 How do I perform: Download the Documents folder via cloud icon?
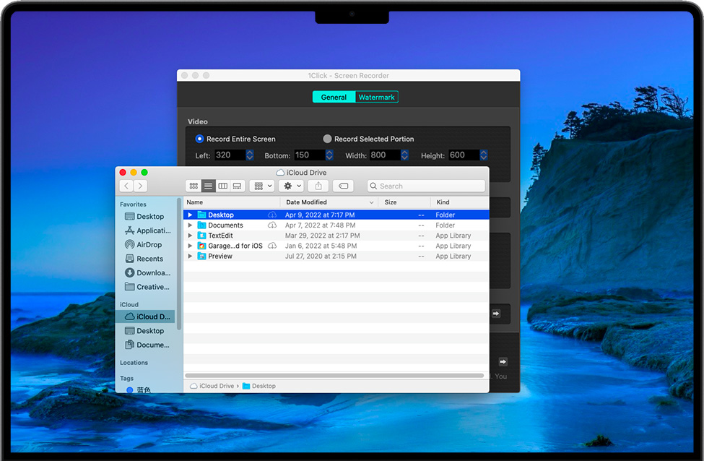[x=272, y=225]
